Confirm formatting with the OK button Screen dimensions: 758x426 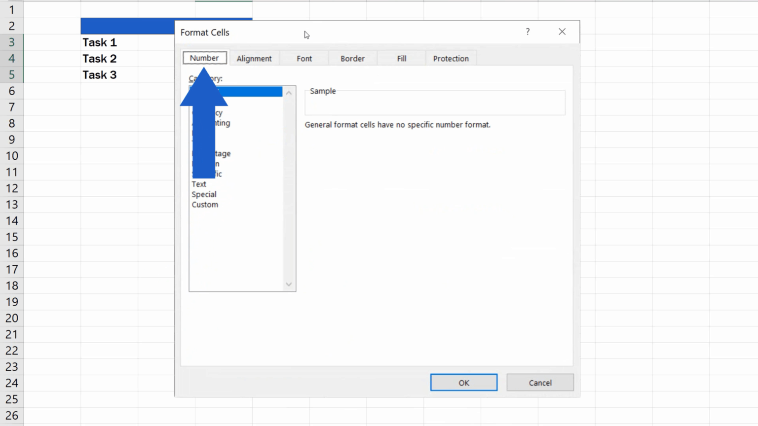[463, 383]
